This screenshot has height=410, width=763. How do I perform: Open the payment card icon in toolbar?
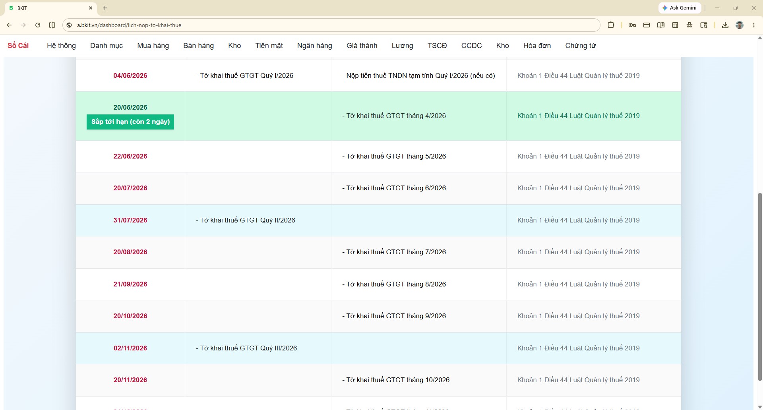[647, 25]
